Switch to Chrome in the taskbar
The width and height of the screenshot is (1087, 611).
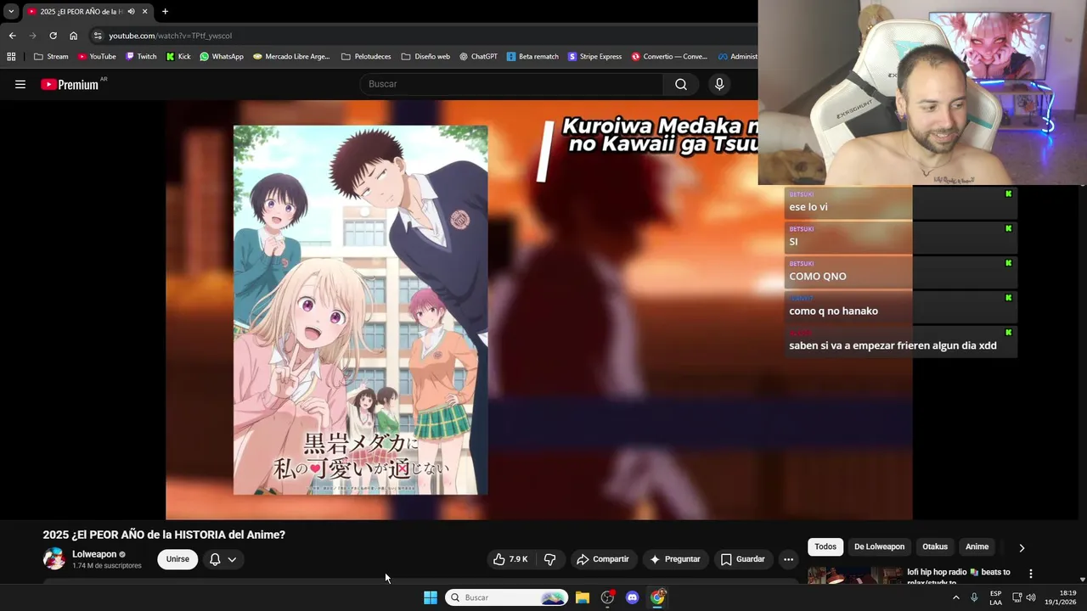pyautogui.click(x=657, y=597)
